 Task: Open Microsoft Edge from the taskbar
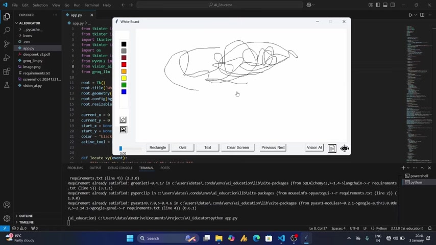tap(256, 238)
